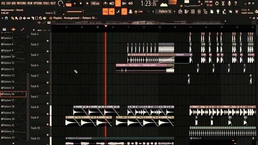
Task: Open the VIEW menu
Action: tap(30, 3)
